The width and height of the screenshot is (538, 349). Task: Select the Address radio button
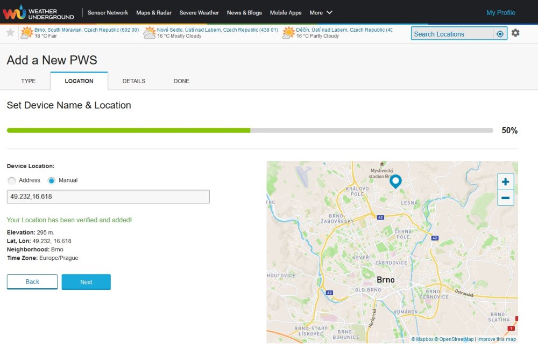12,181
